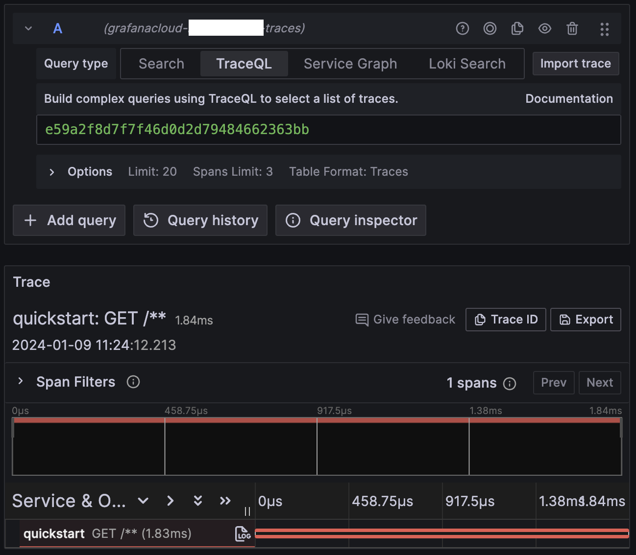Collapse all spans with double chevron down
636x555 pixels.
(x=197, y=501)
